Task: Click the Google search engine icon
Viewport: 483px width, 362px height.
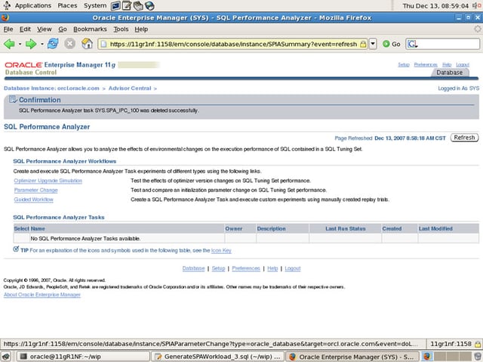Action: [x=412, y=44]
